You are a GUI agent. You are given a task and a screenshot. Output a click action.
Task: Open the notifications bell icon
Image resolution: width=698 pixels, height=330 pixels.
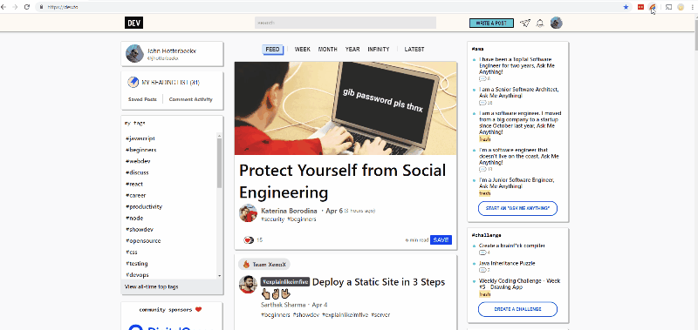coord(540,24)
